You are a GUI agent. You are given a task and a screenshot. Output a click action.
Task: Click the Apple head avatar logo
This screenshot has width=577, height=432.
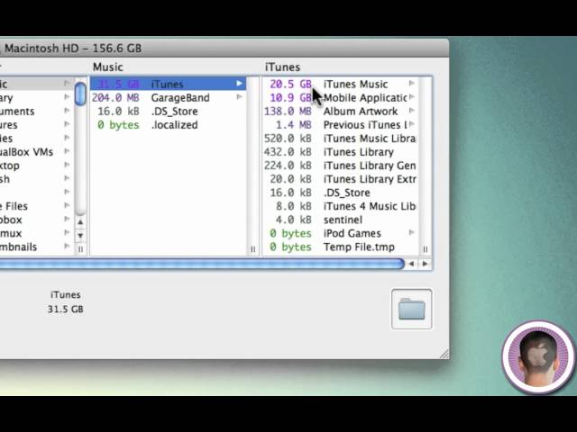tap(538, 356)
